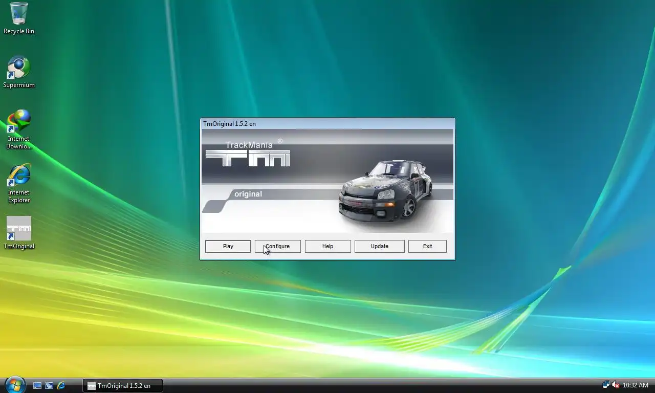This screenshot has height=393, width=655.
Task: Open the Configure settings of the launcher
Action: pyautogui.click(x=278, y=246)
